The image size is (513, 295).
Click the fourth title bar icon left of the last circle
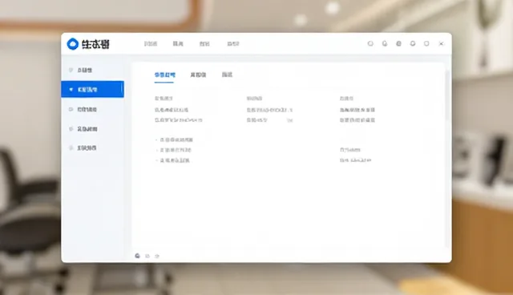click(x=413, y=43)
